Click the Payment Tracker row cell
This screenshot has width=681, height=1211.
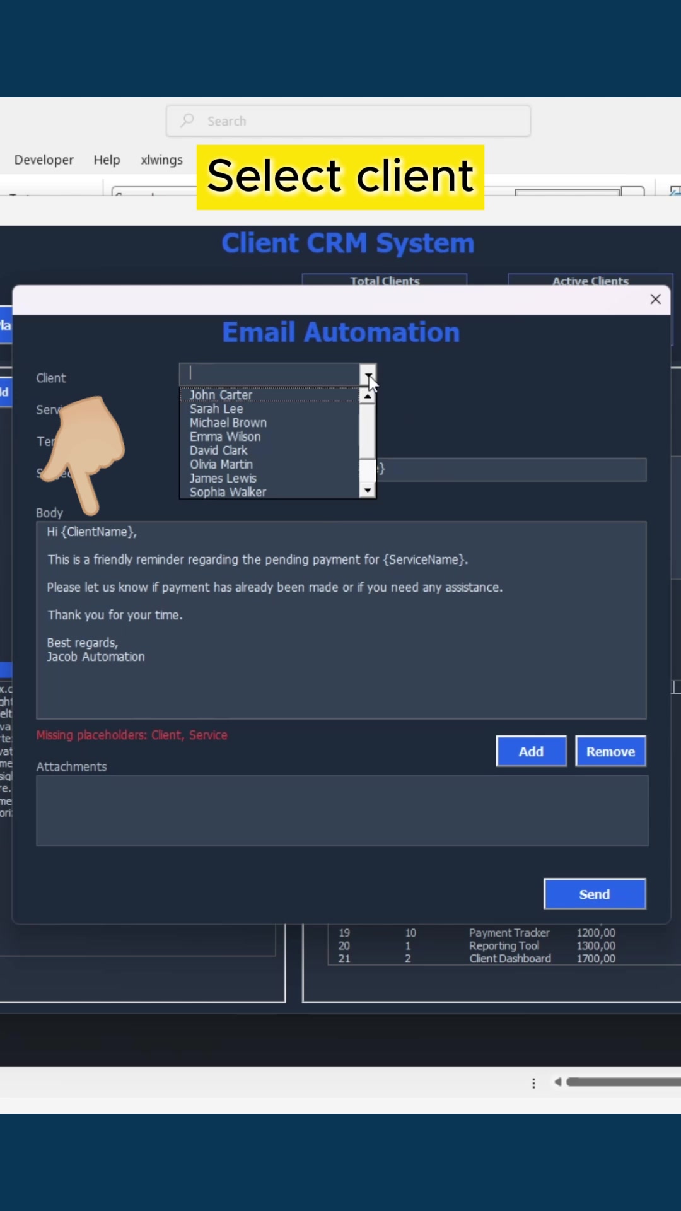pos(509,933)
